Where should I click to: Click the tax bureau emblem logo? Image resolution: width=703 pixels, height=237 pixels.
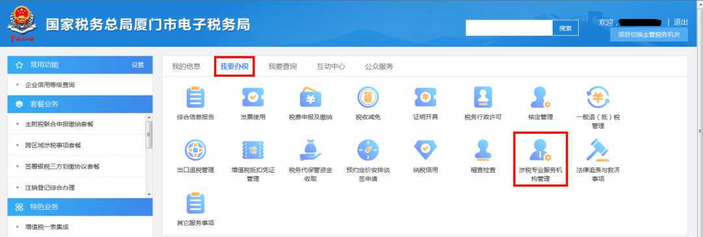[x=22, y=25]
